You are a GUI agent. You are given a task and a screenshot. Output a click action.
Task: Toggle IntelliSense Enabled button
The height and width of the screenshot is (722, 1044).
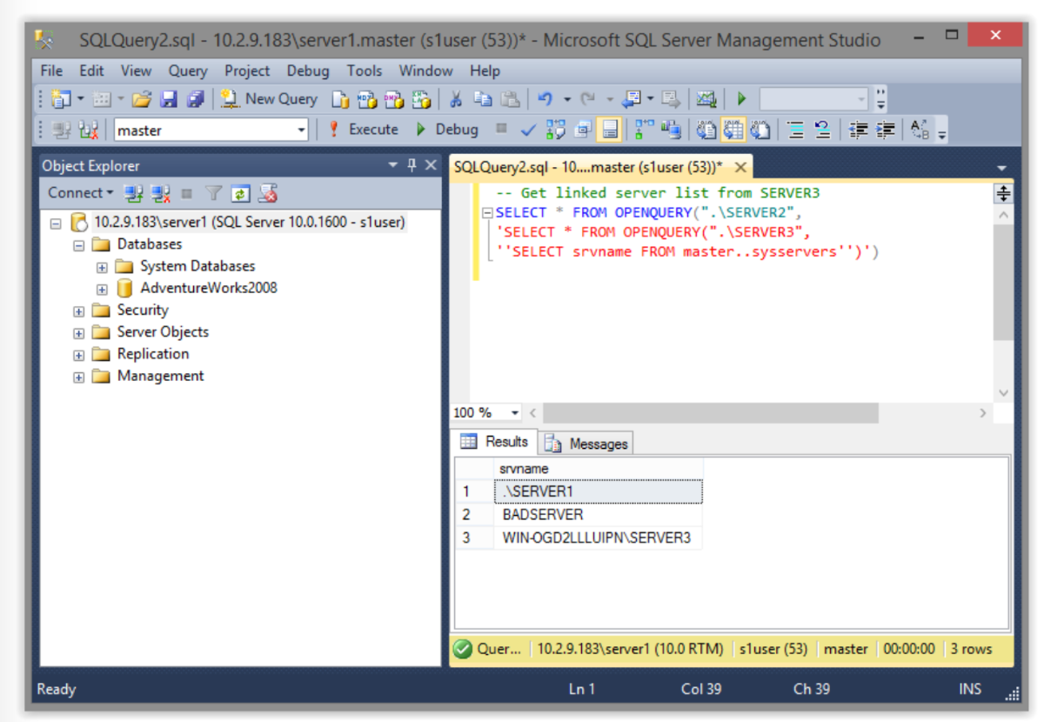point(610,130)
